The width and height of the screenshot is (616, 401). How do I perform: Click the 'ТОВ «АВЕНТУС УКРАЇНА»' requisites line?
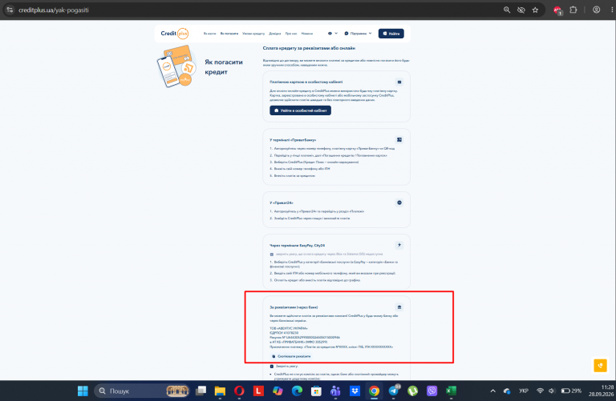click(x=289, y=328)
